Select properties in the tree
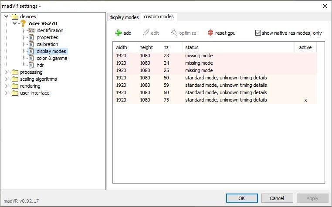The width and height of the screenshot is (332, 207). (x=47, y=37)
